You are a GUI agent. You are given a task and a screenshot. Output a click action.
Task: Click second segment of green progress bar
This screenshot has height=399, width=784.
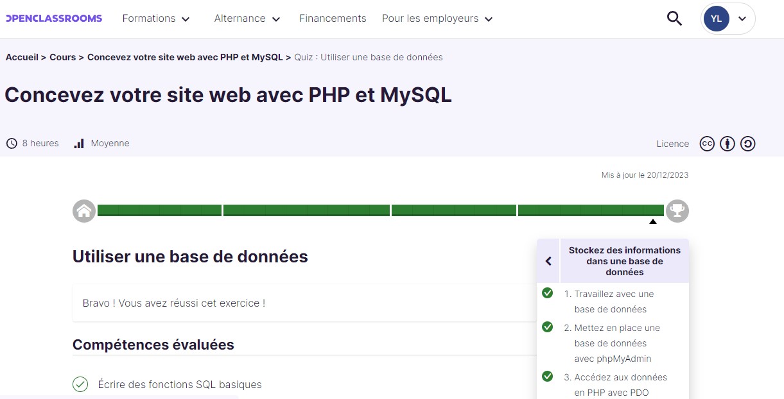306,210
